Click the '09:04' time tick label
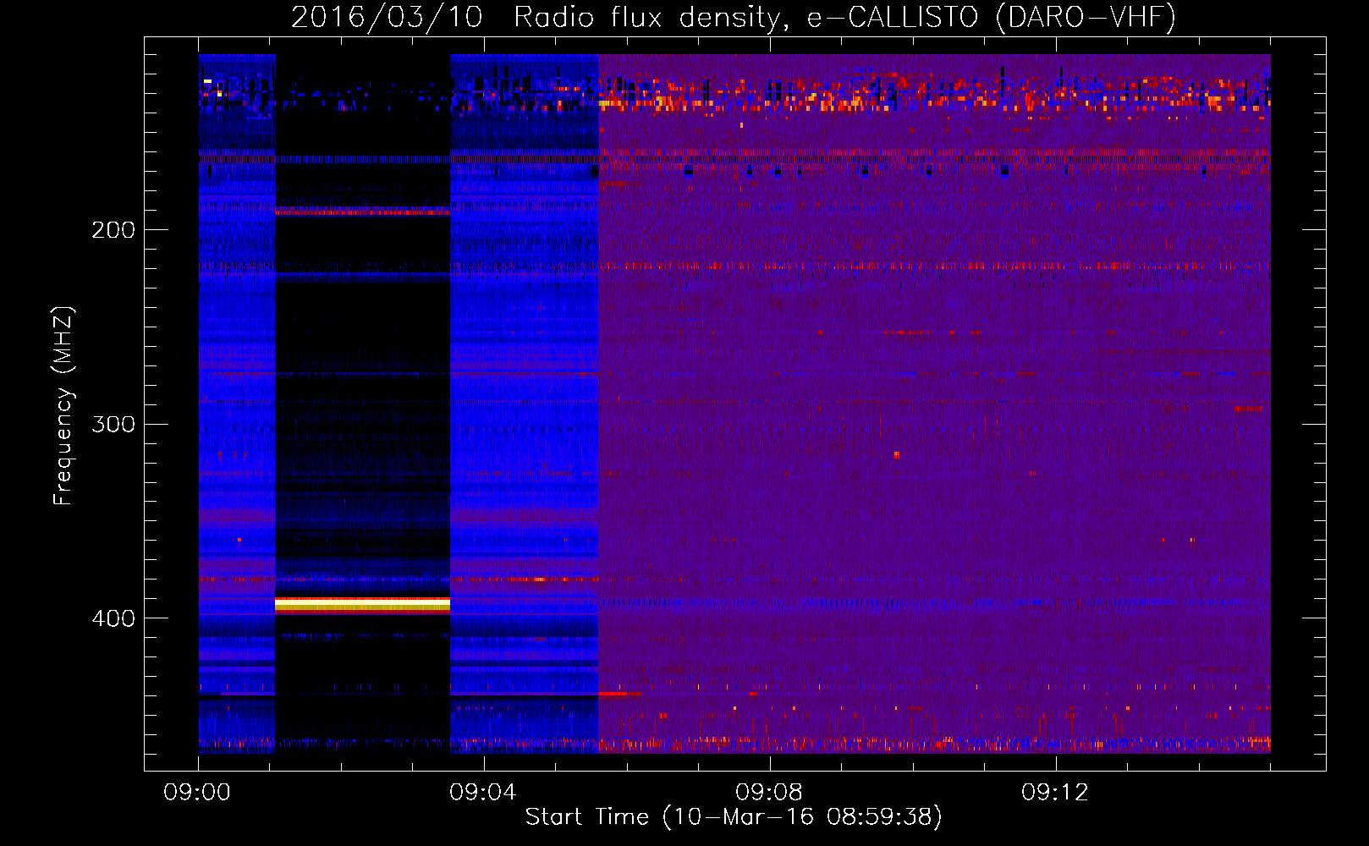 [483, 792]
